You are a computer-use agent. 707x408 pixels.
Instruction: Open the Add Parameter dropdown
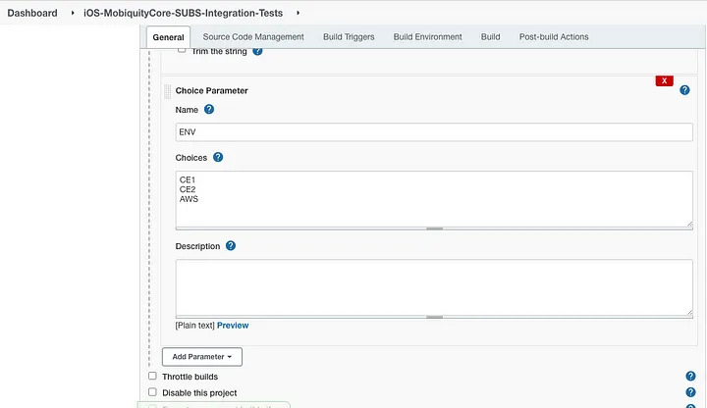(x=201, y=357)
